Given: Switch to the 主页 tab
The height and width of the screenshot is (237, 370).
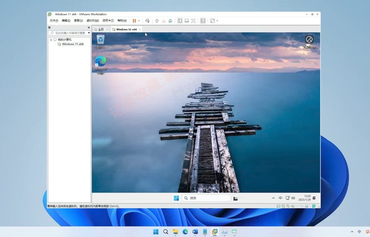Looking at the screenshot, I should coord(99,29).
